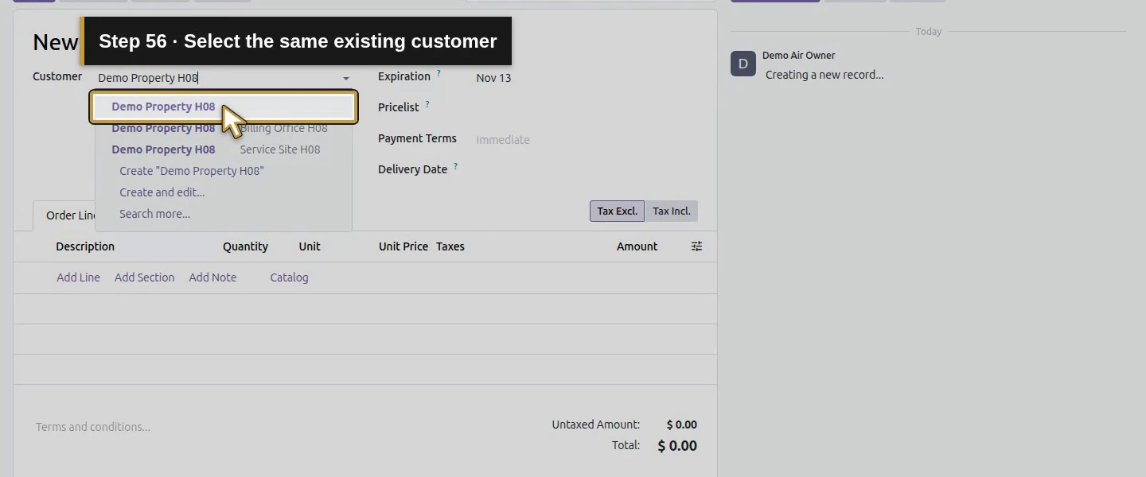Select first Demo Property H08 suggestion
This screenshot has height=477, width=1146.
(224, 107)
